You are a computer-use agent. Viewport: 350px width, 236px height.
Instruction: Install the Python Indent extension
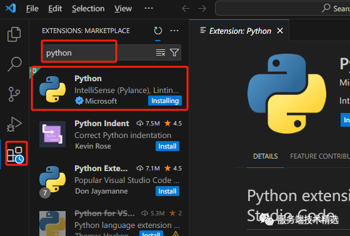pos(167,146)
